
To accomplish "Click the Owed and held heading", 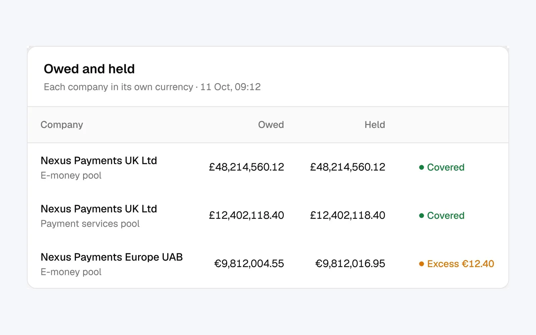I will [89, 69].
